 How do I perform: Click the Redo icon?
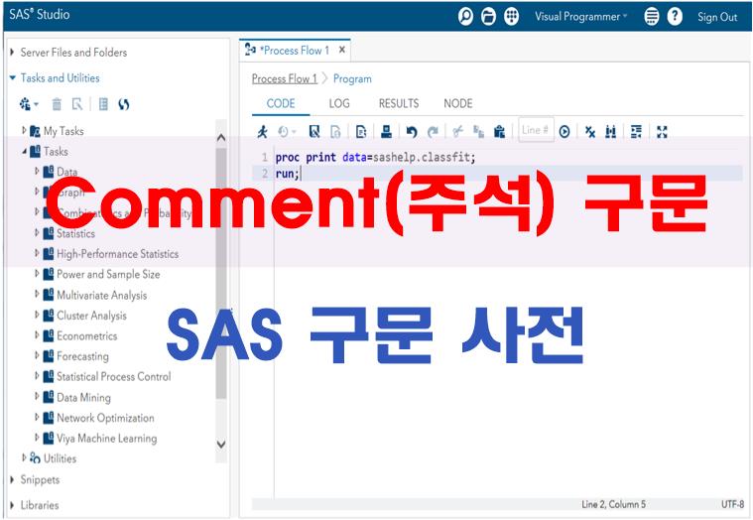point(434,132)
